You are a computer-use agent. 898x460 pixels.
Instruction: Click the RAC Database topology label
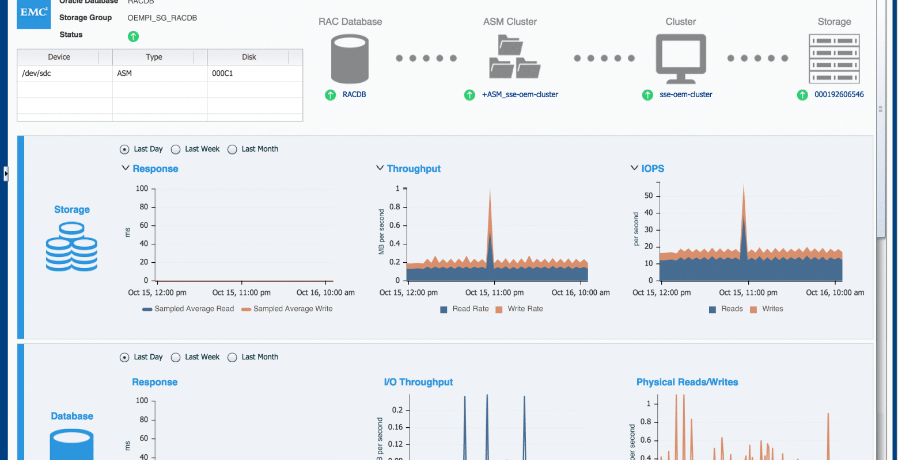(x=350, y=22)
